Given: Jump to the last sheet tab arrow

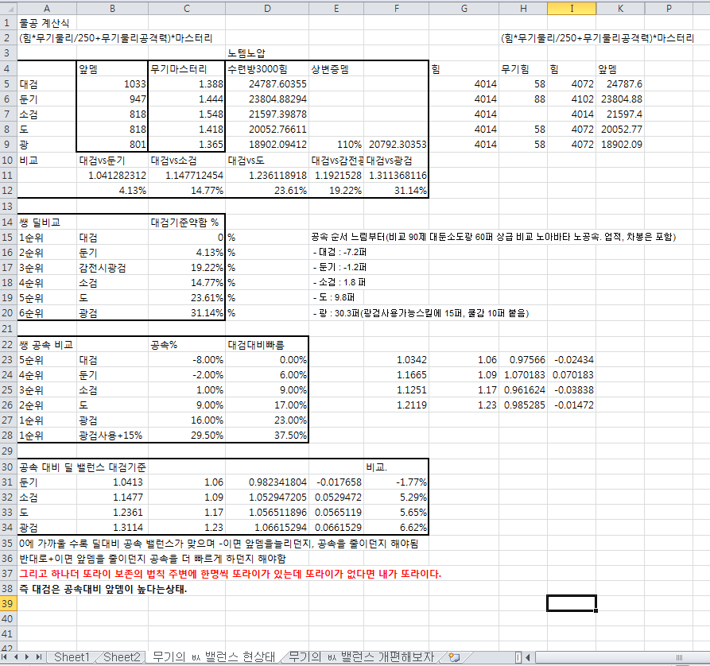Looking at the screenshot, I should (x=38, y=657).
